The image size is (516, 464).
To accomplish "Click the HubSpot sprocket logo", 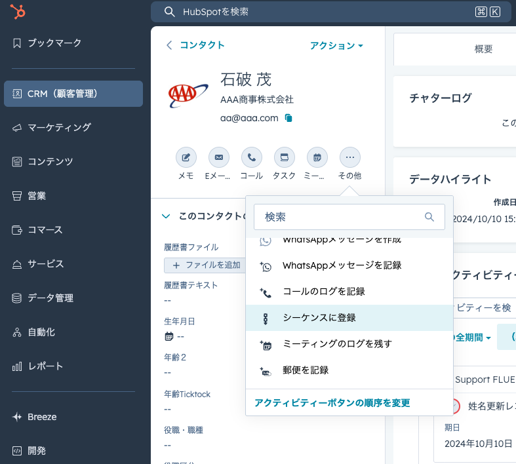I will [x=18, y=12].
